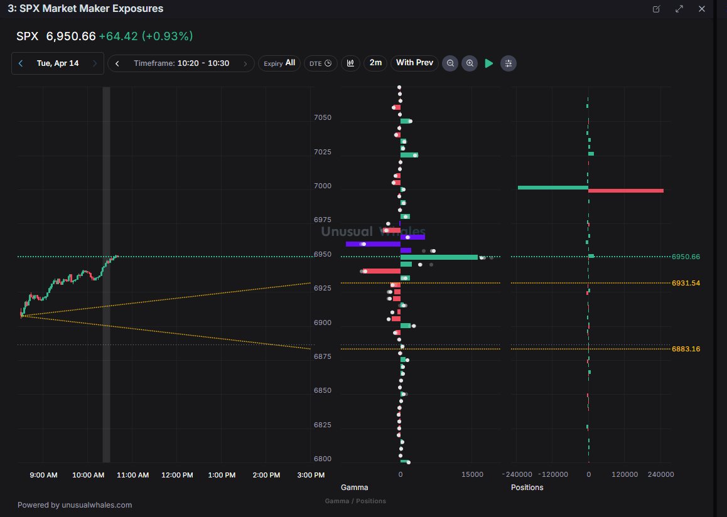The image size is (727, 517).
Task: Click the 6975 strike label
Action: [x=323, y=220]
